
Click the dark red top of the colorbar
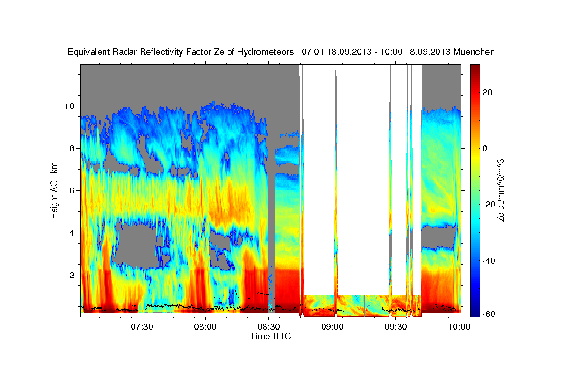475,69
